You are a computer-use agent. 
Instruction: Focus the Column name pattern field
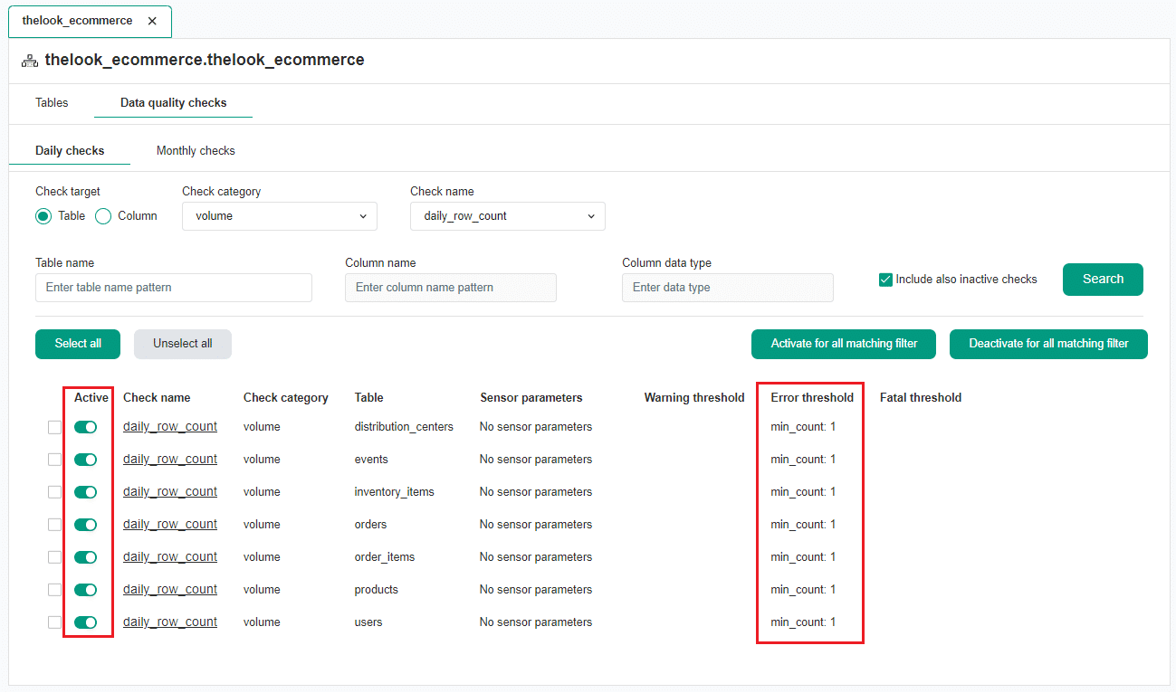click(451, 288)
